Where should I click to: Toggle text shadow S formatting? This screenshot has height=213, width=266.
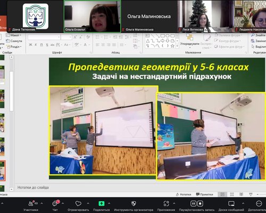pos(47,45)
